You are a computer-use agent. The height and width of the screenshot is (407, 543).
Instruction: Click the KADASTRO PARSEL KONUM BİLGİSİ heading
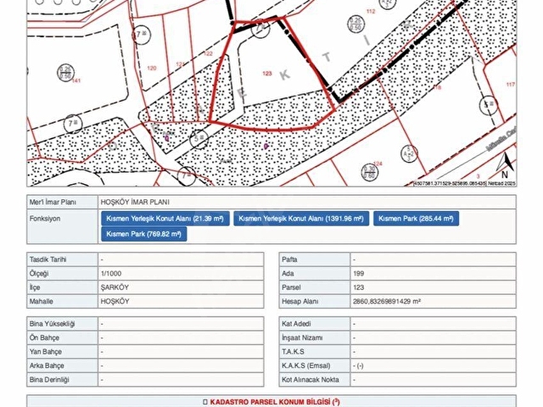pos(271,402)
